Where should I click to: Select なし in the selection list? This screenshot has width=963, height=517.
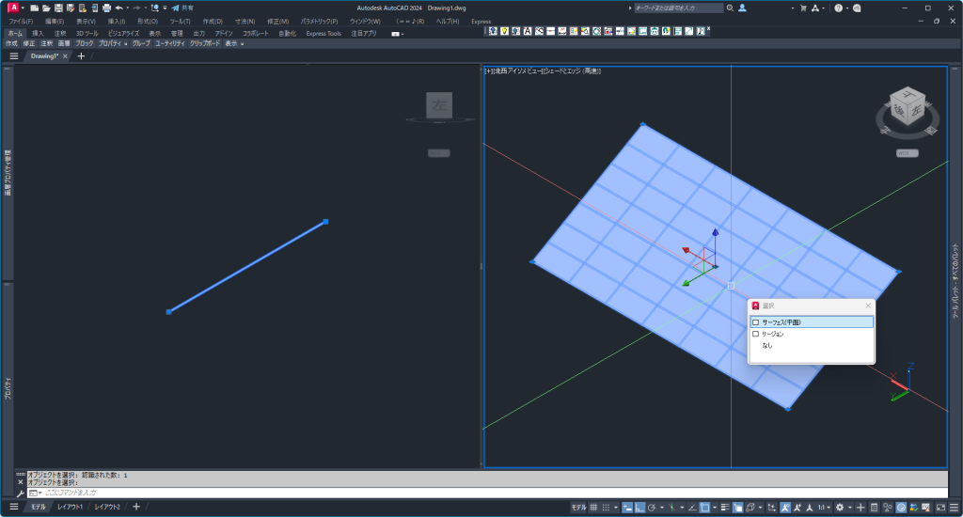click(767, 345)
